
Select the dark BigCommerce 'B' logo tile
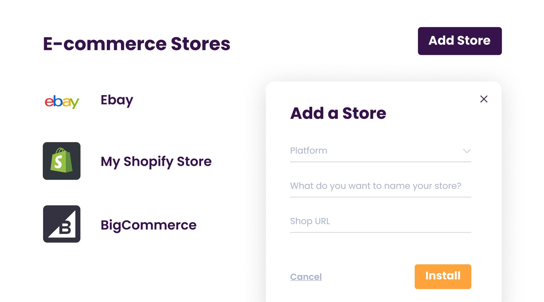(61, 224)
